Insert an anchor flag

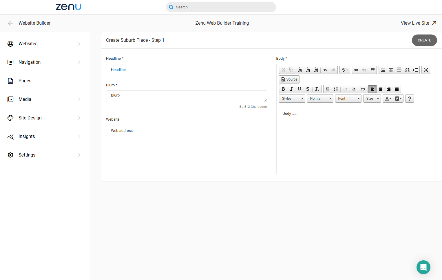pos(372,70)
